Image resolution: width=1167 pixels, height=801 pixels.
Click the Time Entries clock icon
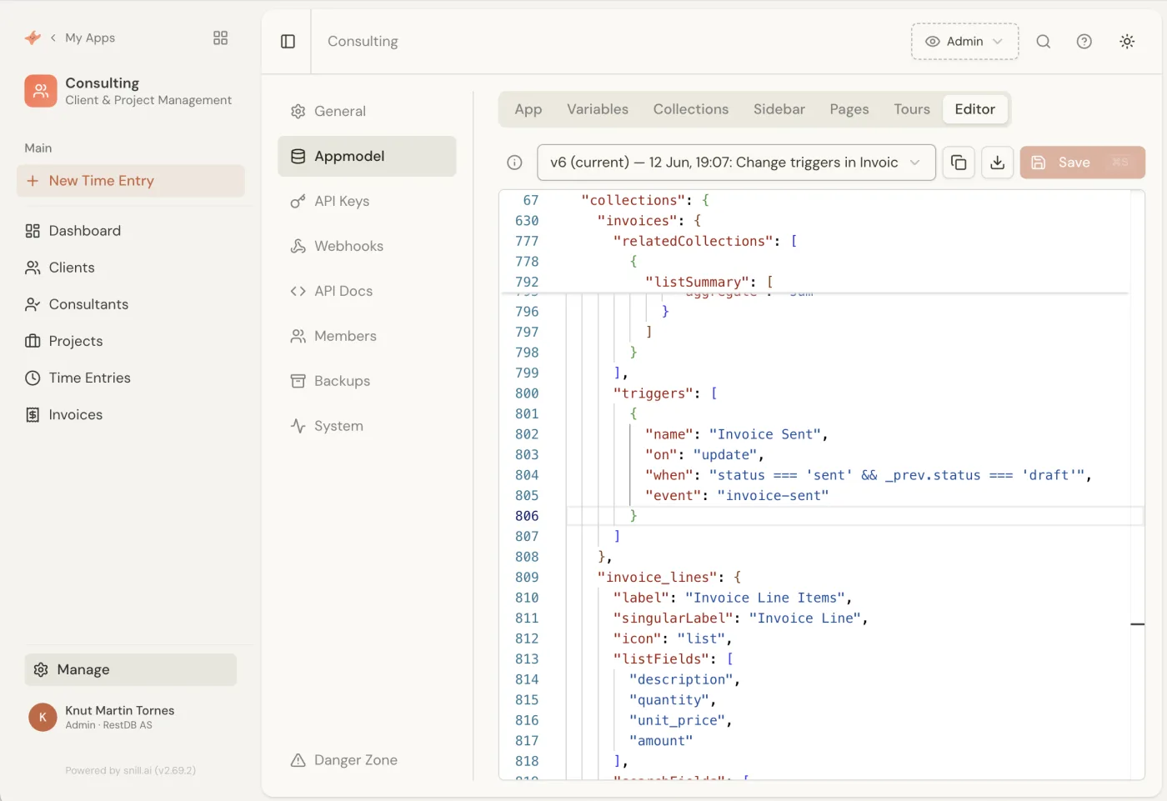[x=33, y=378]
